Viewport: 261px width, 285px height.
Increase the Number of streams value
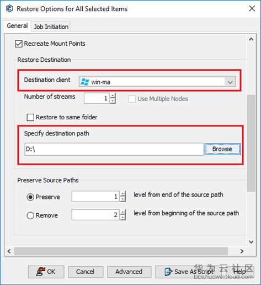pos(113,96)
